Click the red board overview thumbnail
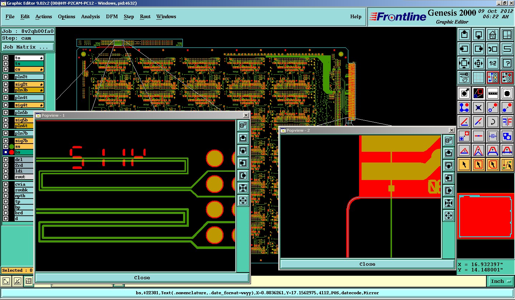 (485, 216)
